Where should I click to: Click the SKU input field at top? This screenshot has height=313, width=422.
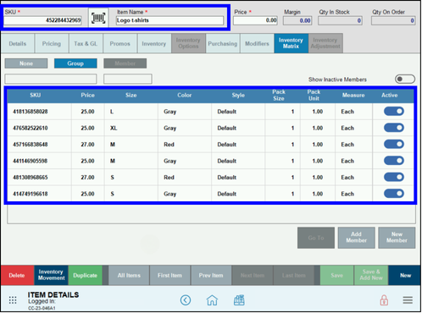point(43,20)
